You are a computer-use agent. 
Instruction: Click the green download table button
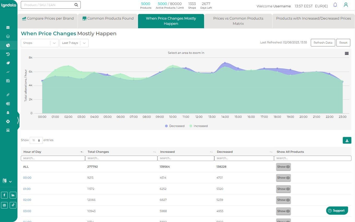click(x=347, y=141)
